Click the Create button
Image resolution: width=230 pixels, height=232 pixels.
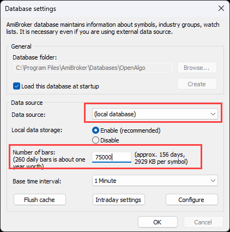pyautogui.click(x=197, y=84)
